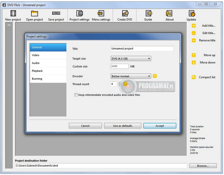Image resolution: width=224 pixels, height=175 pixels.
Task: Open the Encoder help question mark
Action: [x=155, y=76]
